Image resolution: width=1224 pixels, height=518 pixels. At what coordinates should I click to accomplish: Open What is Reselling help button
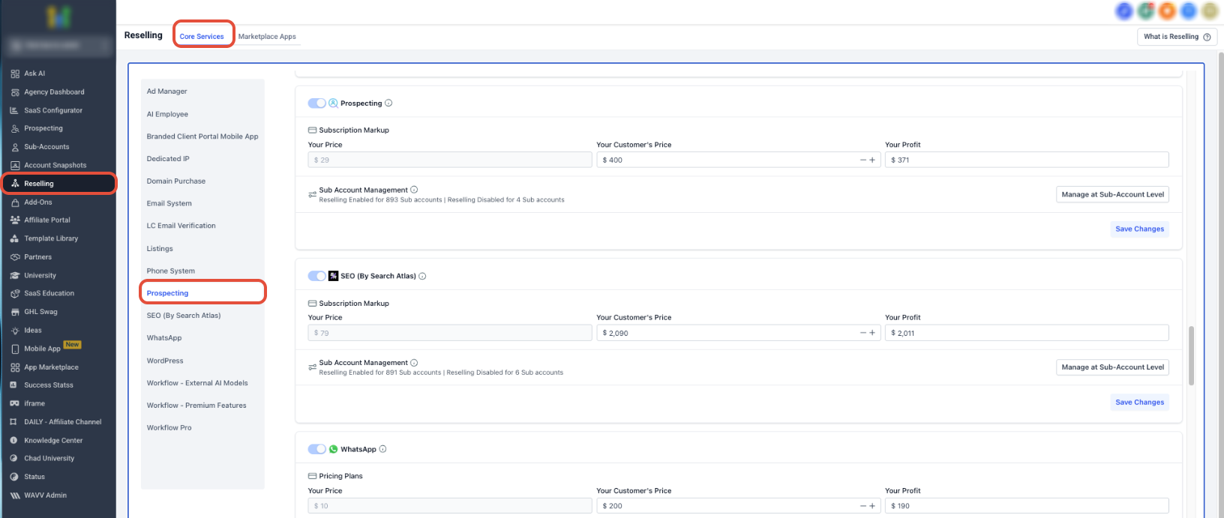[x=1177, y=37]
